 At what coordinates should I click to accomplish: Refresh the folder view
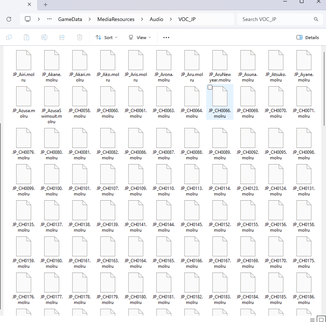9,19
